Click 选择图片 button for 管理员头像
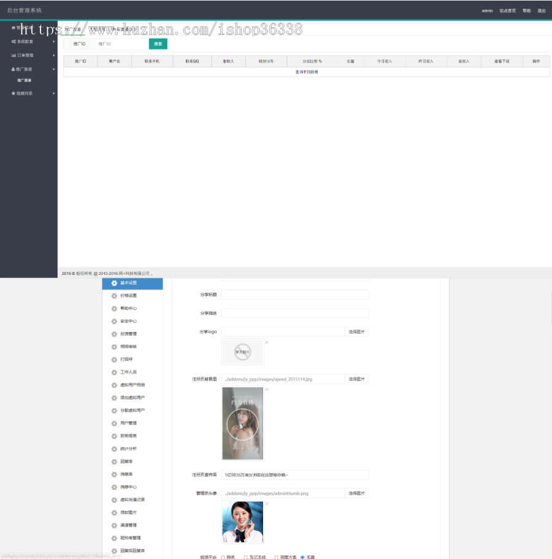This screenshot has height=559, width=552. (356, 493)
